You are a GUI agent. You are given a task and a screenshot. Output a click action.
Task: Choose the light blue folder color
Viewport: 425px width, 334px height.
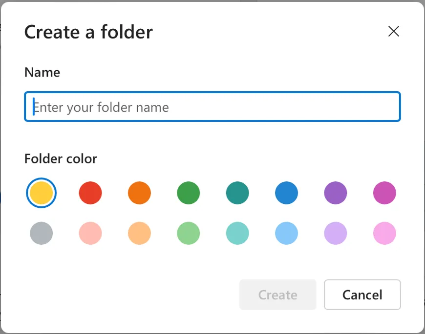tap(287, 234)
